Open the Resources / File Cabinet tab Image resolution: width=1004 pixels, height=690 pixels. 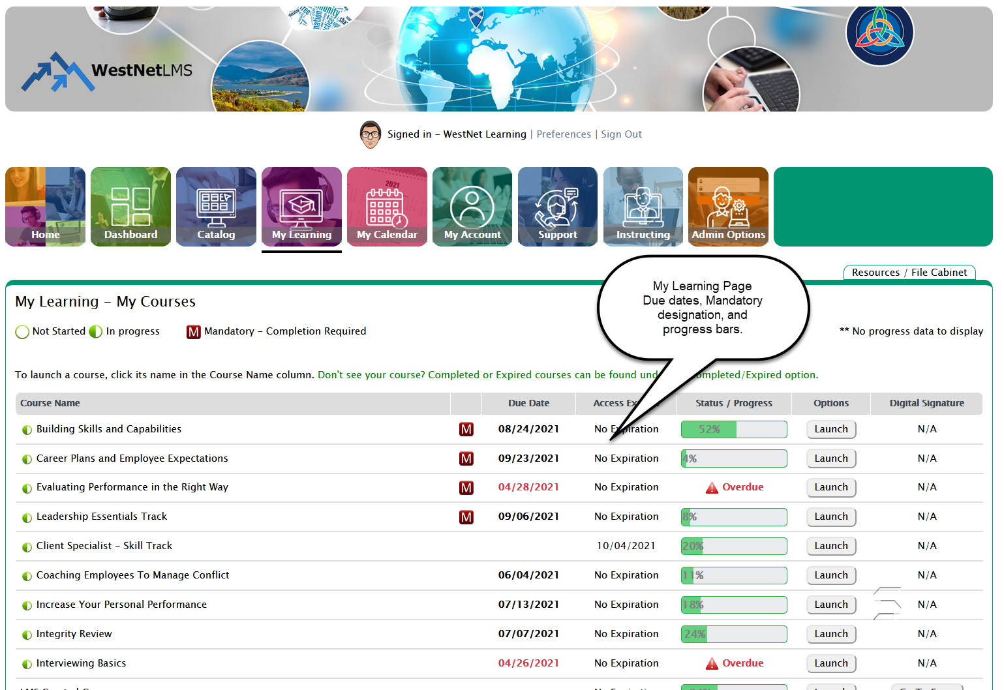click(909, 272)
